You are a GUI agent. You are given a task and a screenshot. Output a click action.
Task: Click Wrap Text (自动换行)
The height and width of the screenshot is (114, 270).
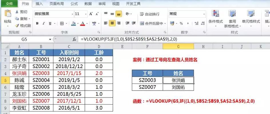point(150,14)
